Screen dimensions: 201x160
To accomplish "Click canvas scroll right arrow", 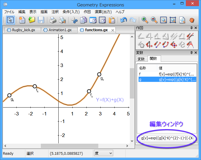I will coord(127,146).
